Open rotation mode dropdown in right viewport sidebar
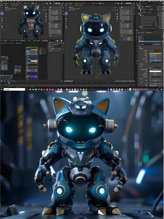 point(126,21)
